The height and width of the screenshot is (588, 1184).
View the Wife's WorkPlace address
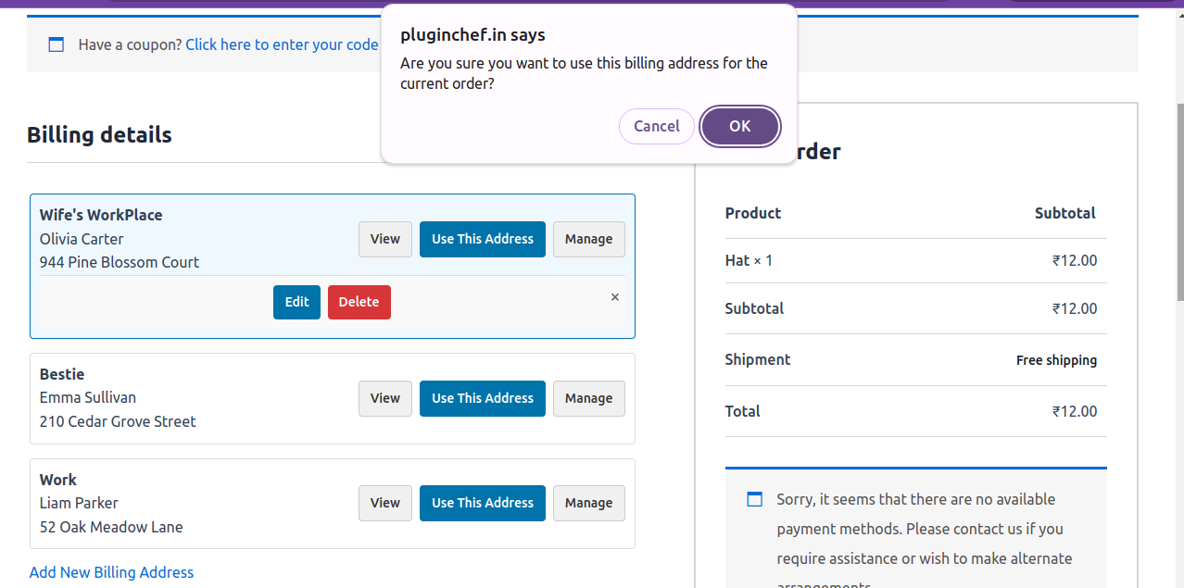(384, 239)
